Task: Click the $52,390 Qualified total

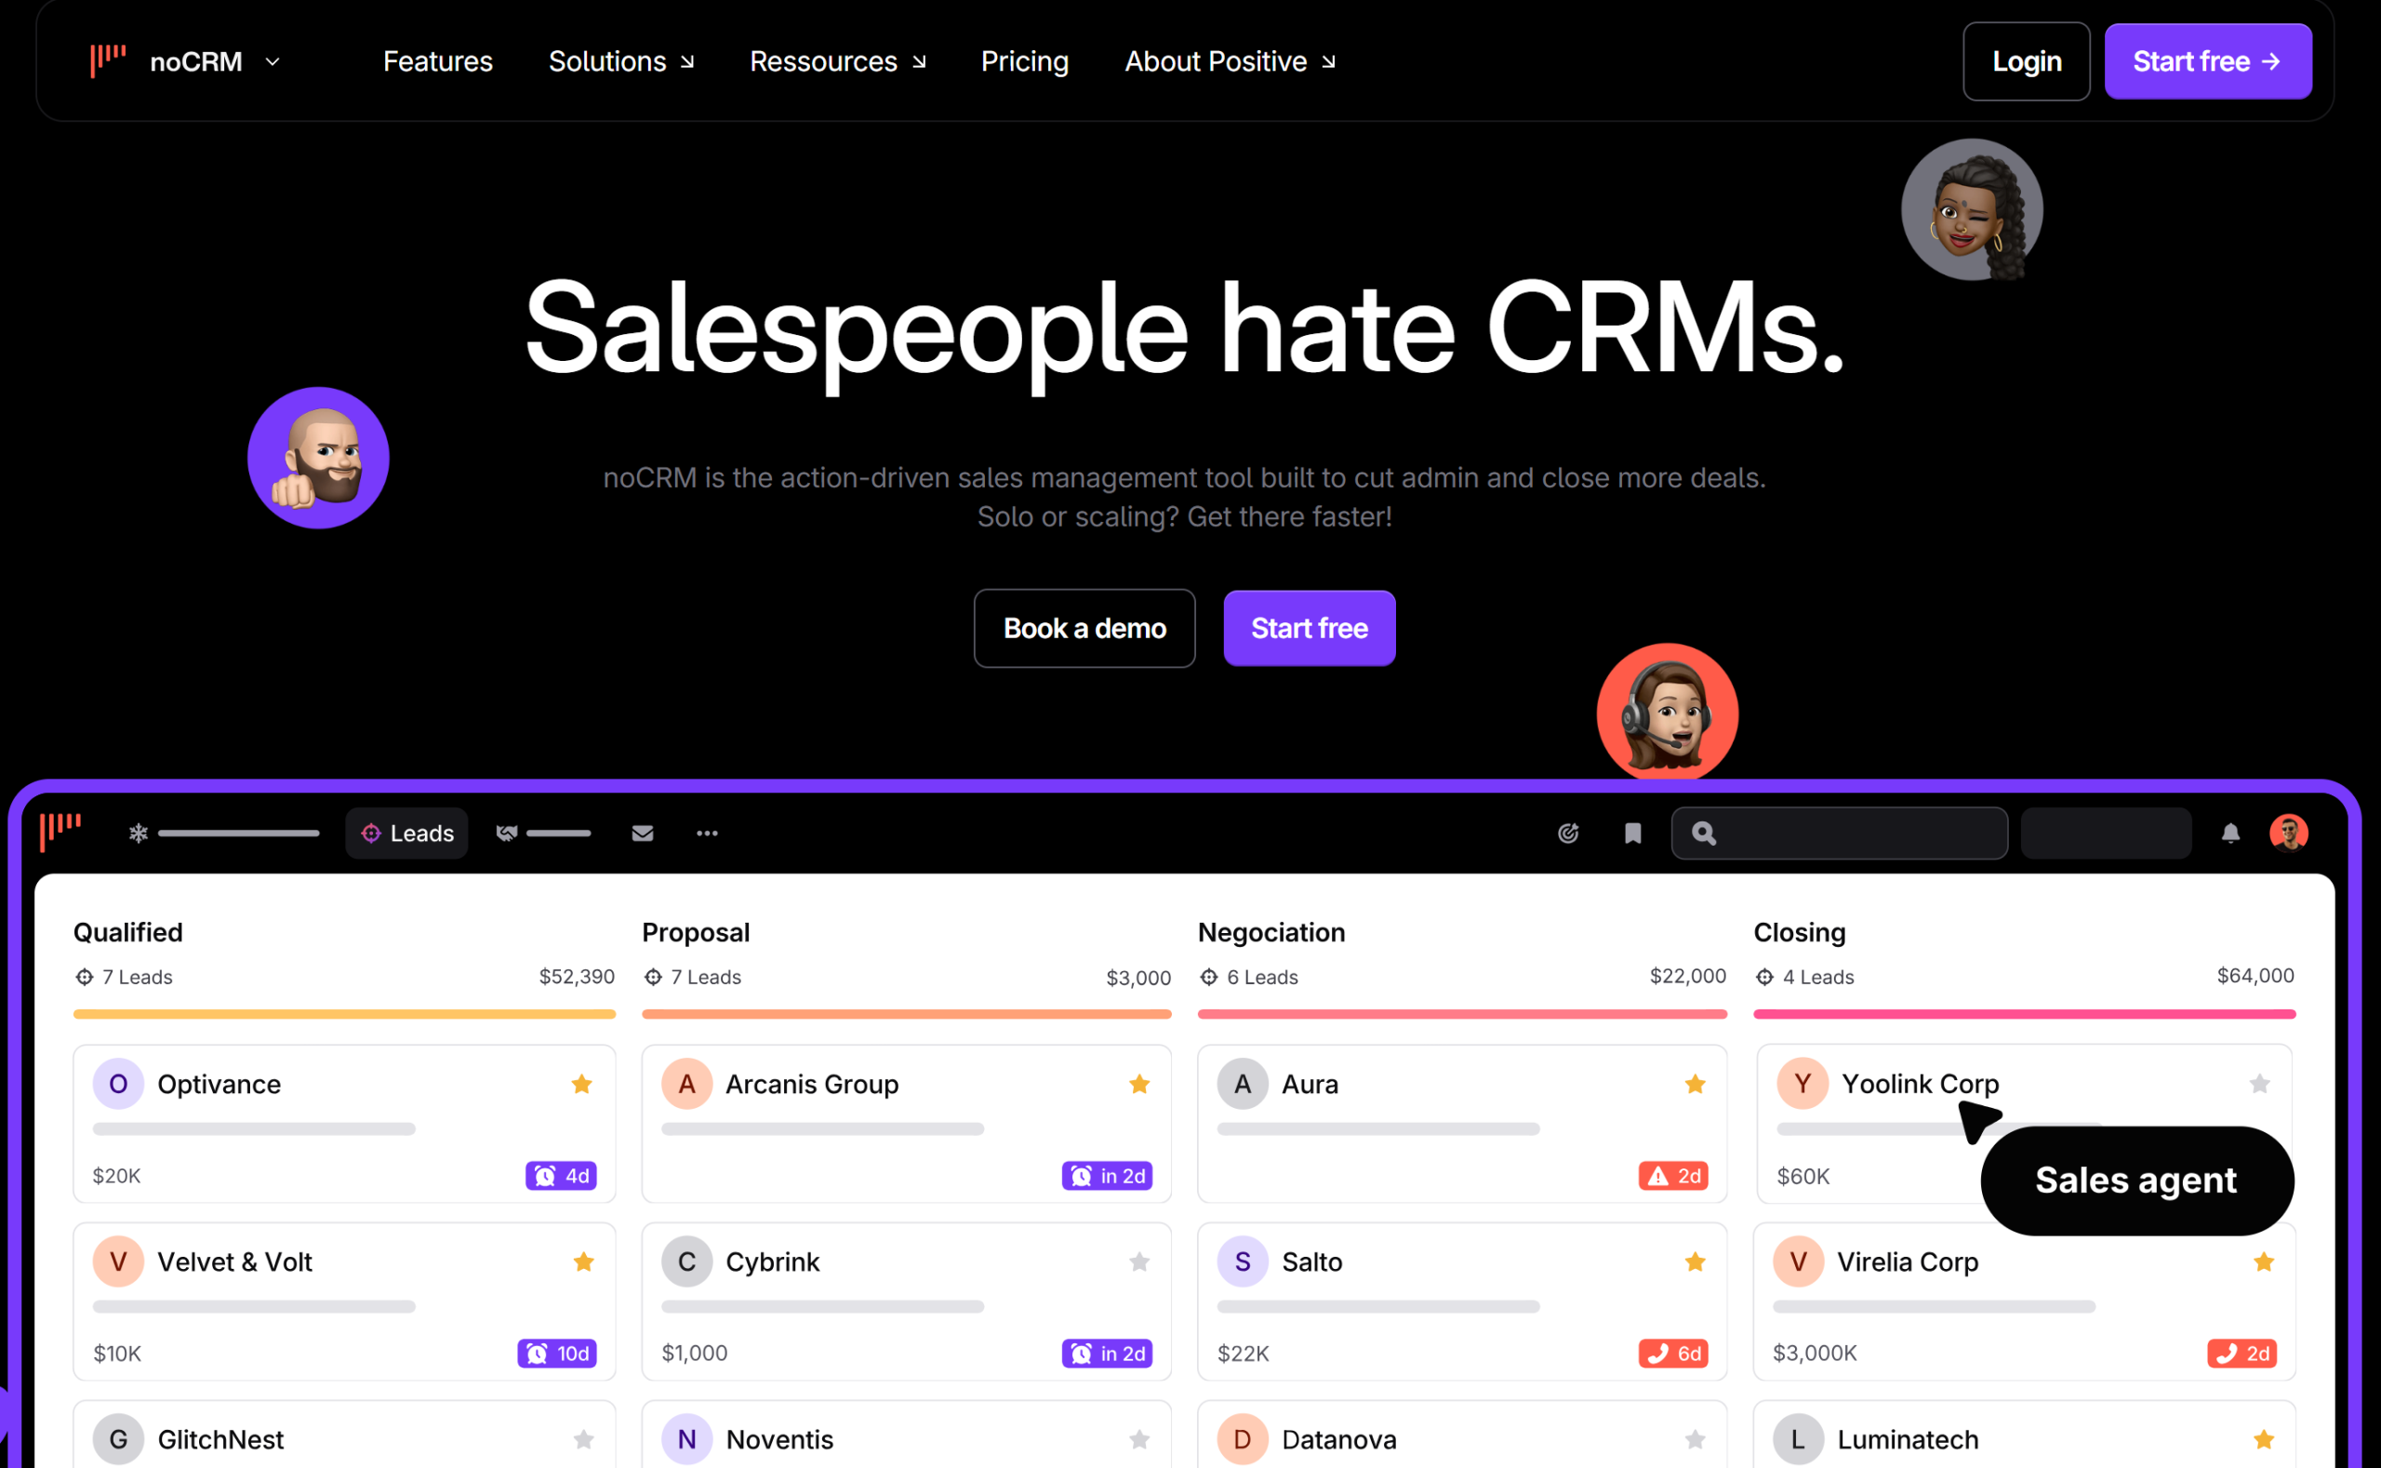Action: tap(577, 977)
